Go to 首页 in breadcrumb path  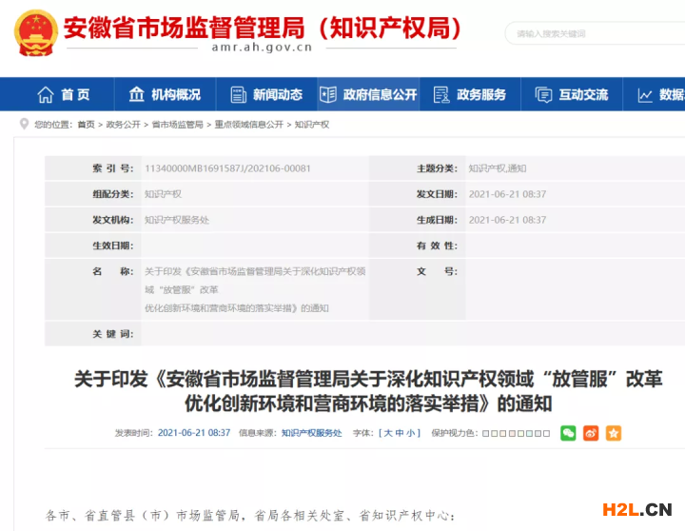pyautogui.click(x=86, y=125)
